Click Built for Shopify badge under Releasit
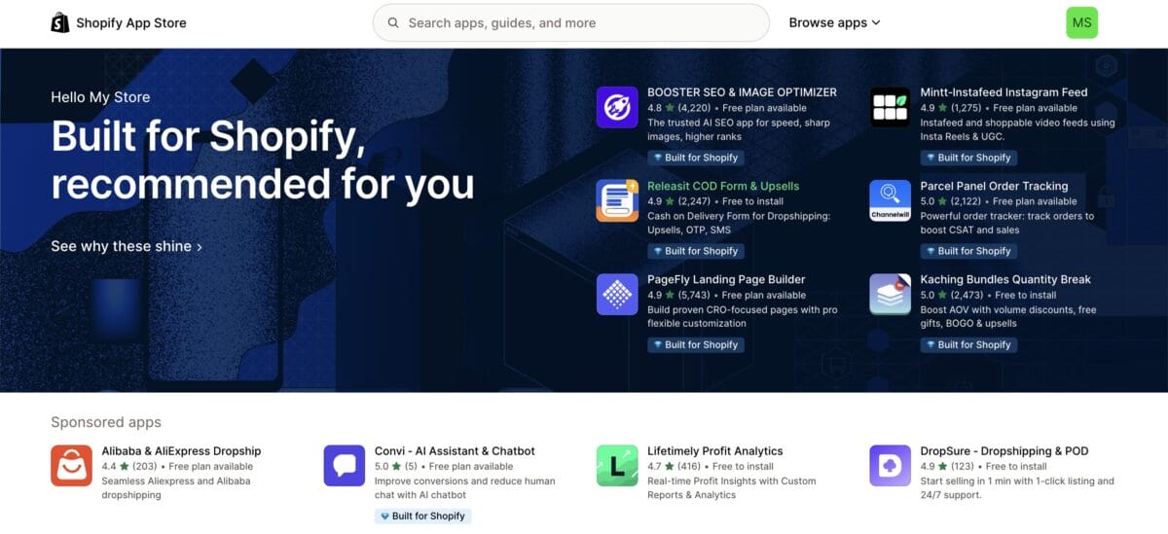This screenshot has height=534, width=1168. pyautogui.click(x=696, y=251)
